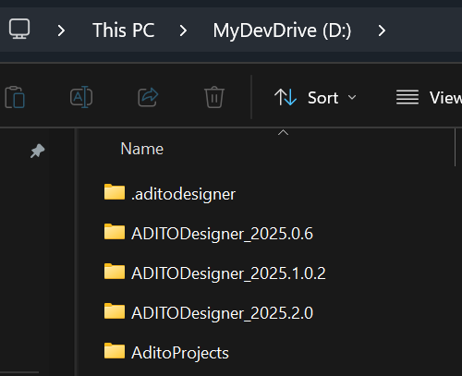Expand the chevron after MyDevDrive (D:)
This screenshot has width=462, height=376.
(x=382, y=30)
